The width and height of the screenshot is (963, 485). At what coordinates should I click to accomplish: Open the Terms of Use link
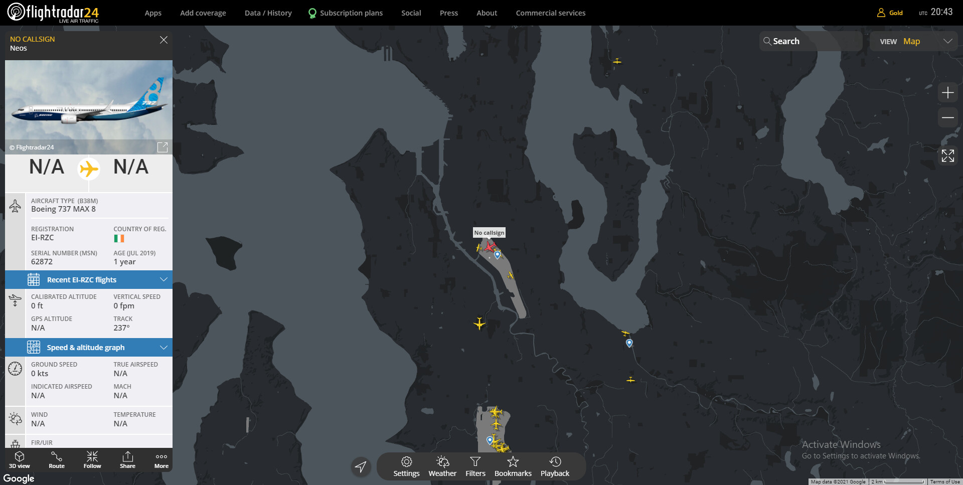point(945,481)
